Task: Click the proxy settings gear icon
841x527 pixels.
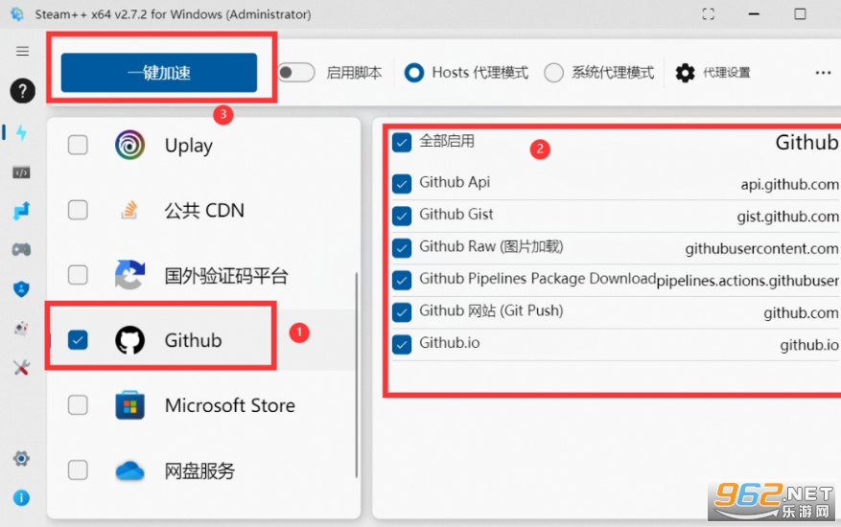Action: pyautogui.click(x=685, y=73)
